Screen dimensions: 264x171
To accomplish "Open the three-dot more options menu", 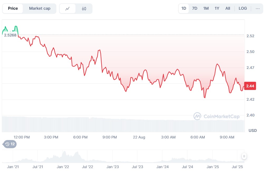I will tap(257, 8).
